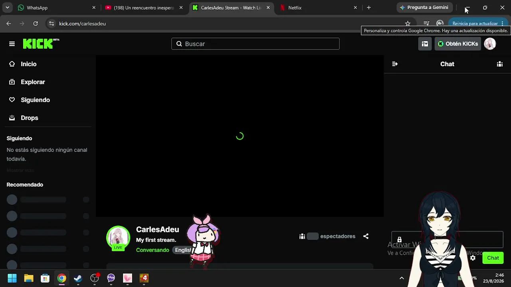
Task: Open File Explorer from the taskbar
Action: (x=29, y=278)
